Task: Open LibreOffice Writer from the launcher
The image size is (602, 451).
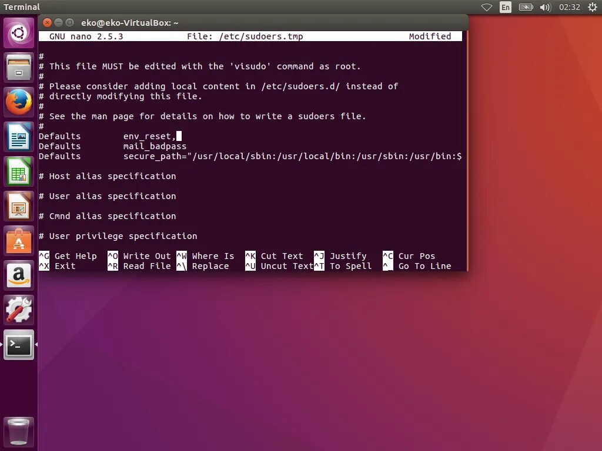Action: click(x=19, y=137)
